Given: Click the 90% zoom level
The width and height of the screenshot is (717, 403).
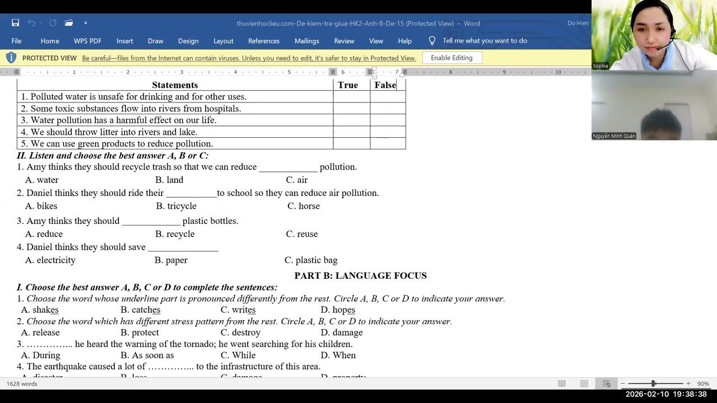Looking at the screenshot, I should pos(703,384).
